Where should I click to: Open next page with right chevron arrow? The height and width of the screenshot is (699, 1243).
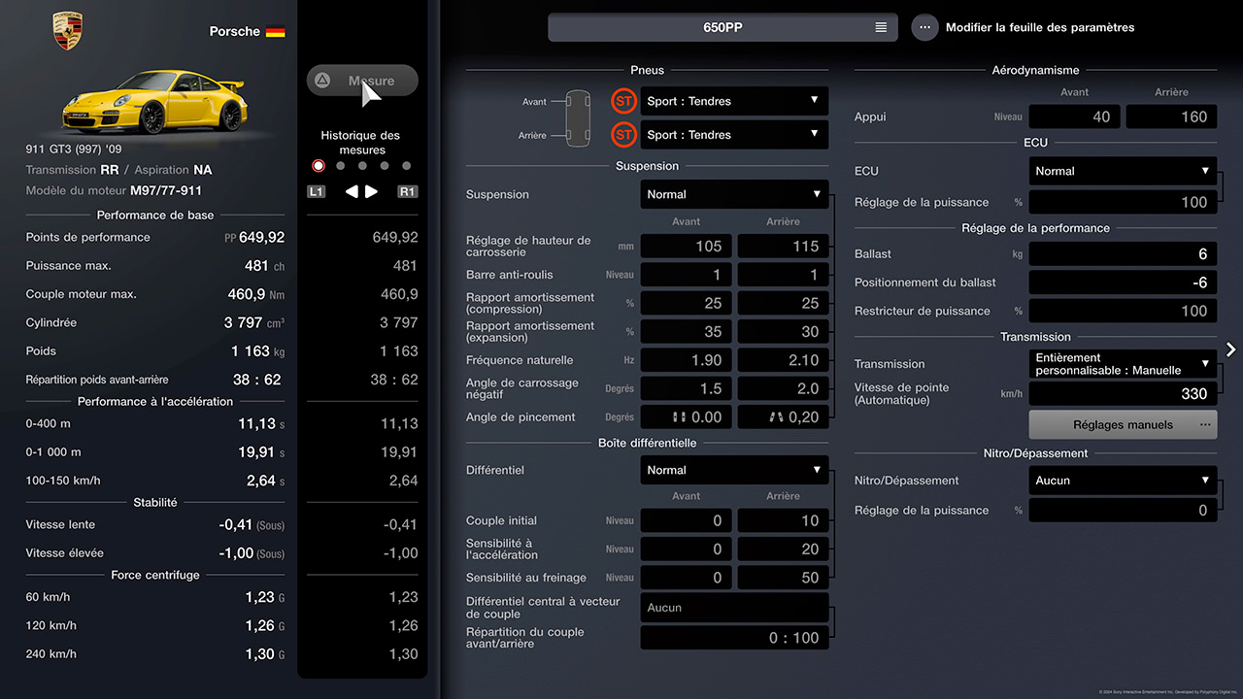tap(1231, 349)
